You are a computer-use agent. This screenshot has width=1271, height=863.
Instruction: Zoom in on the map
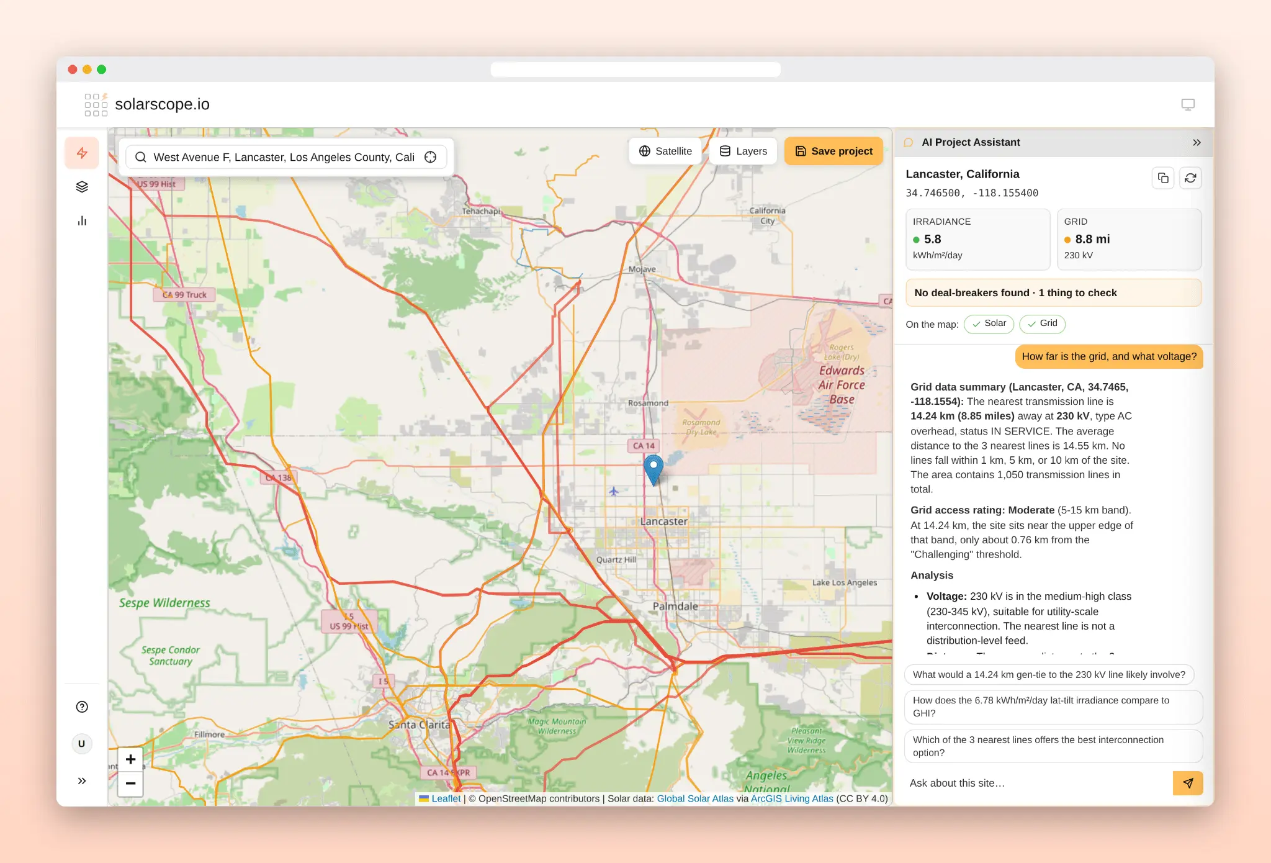(x=130, y=759)
